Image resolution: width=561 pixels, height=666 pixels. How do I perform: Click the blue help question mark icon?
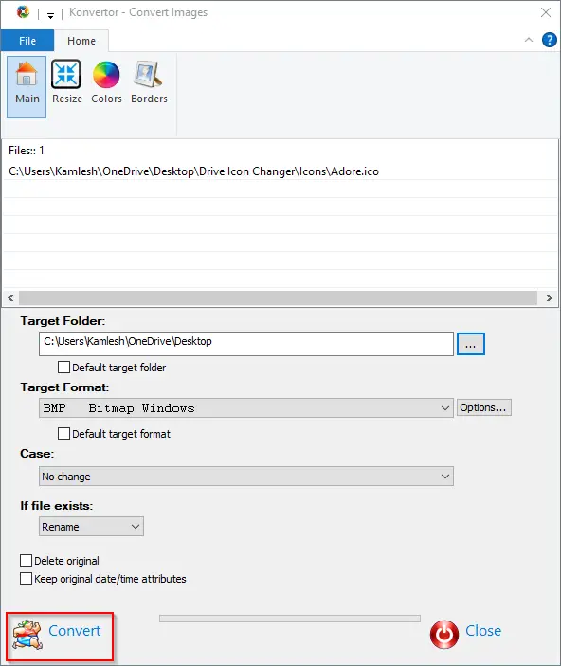(549, 40)
